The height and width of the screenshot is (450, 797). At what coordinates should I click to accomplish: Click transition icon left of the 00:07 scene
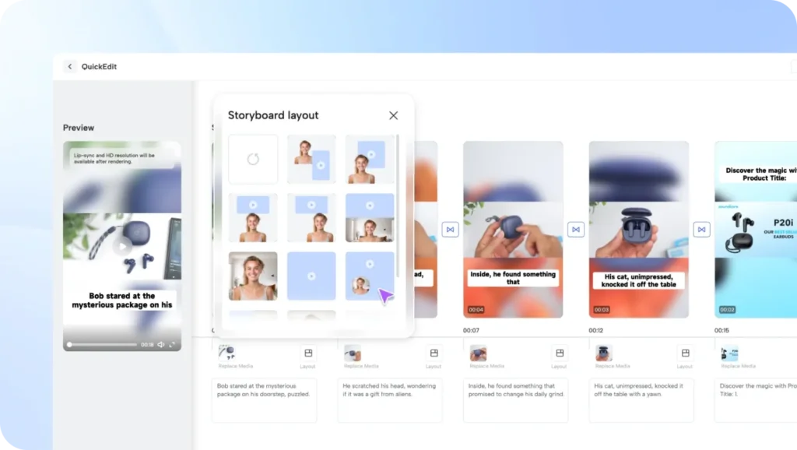(x=450, y=230)
